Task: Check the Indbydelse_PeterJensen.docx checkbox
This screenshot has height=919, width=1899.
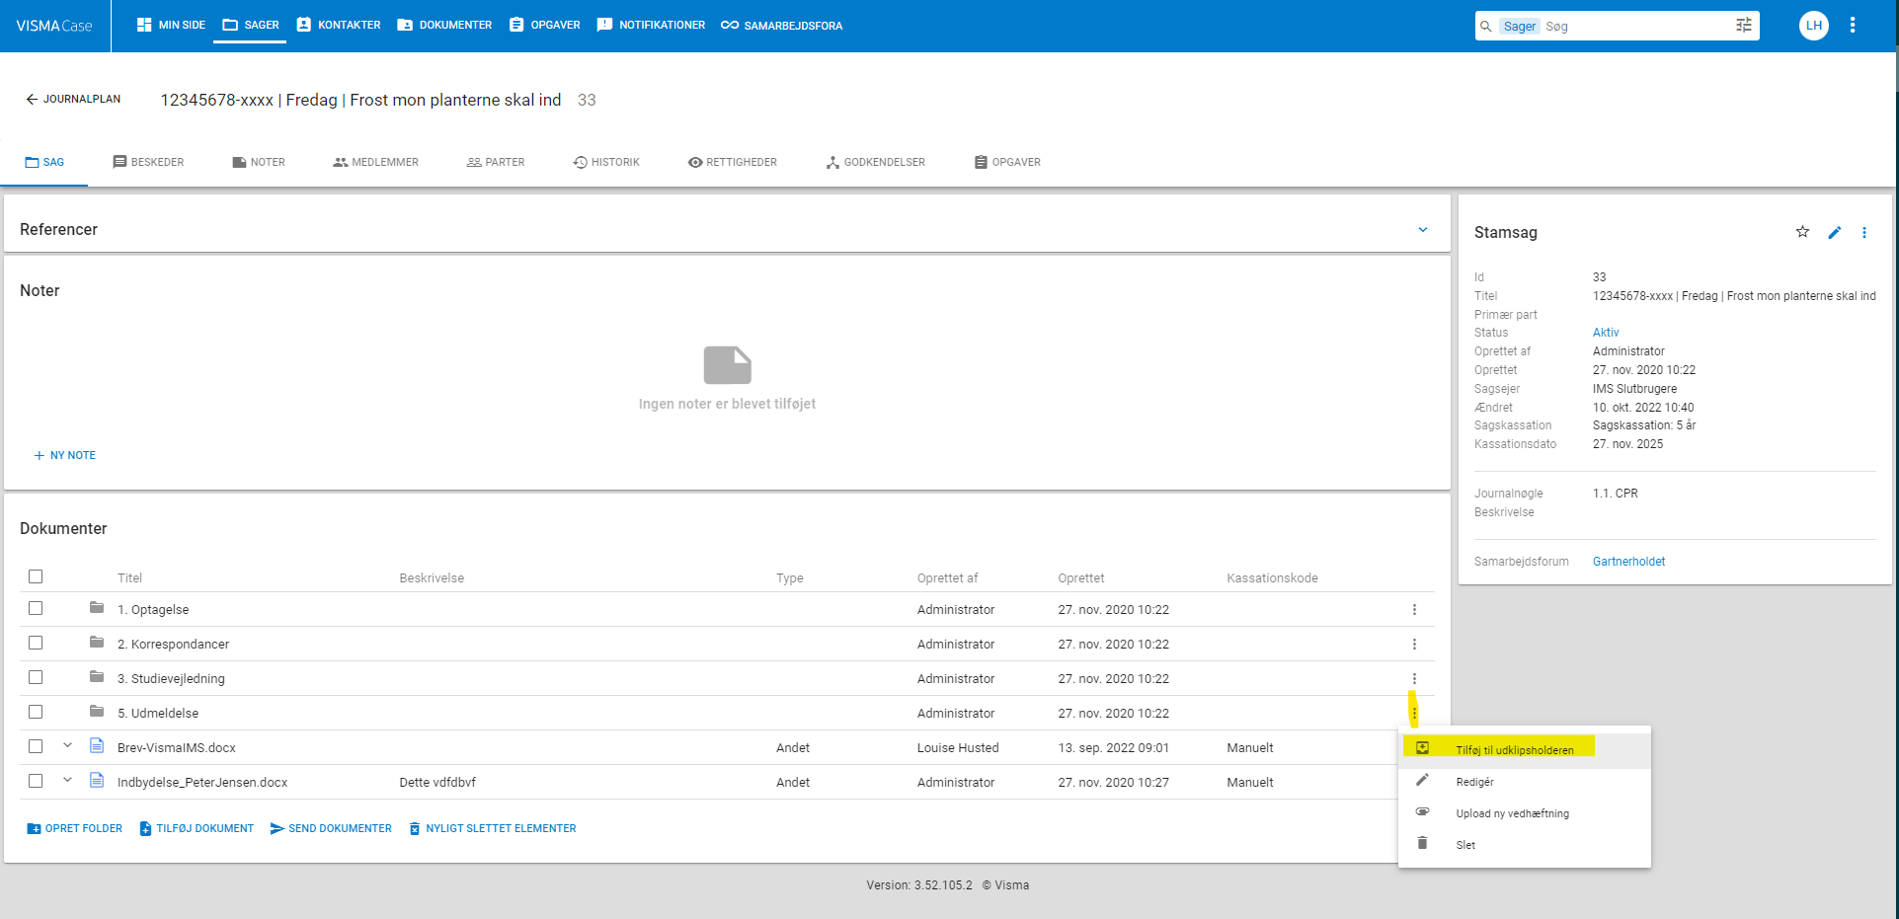Action: pos(36,781)
